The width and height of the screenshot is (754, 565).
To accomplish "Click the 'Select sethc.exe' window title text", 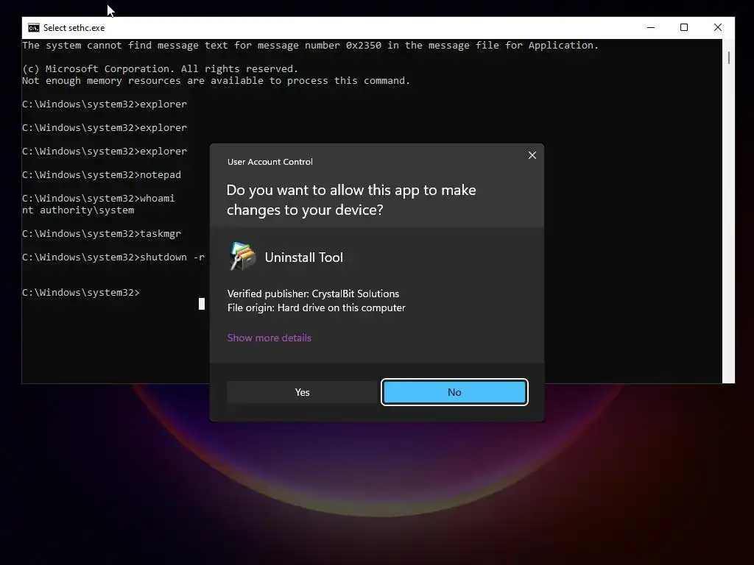I will click(74, 28).
